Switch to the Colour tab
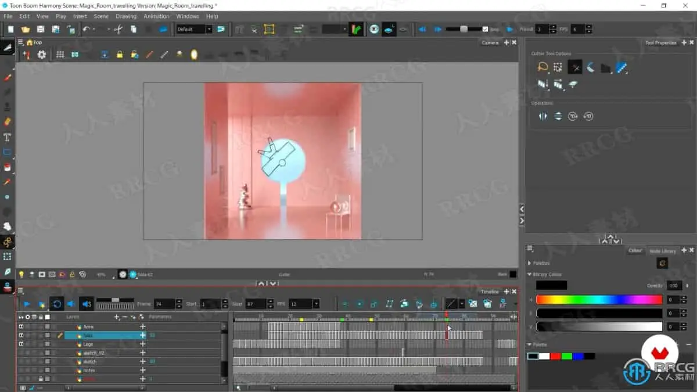 (x=635, y=251)
